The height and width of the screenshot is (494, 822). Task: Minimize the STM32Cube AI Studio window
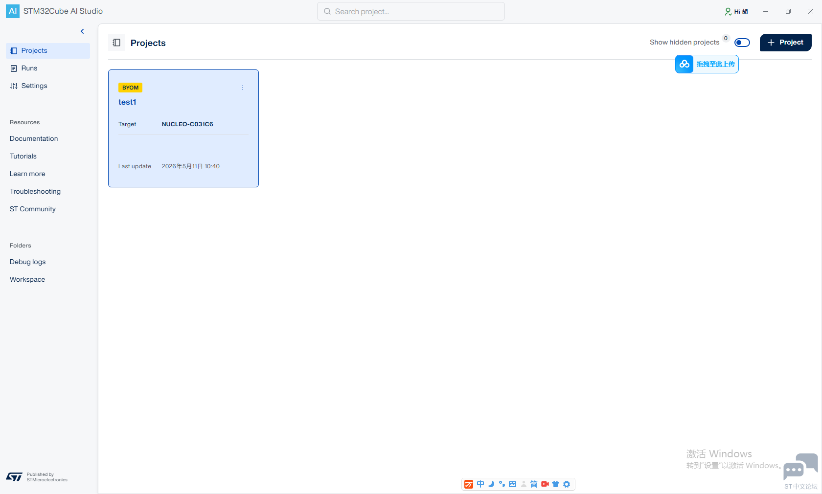click(x=766, y=11)
